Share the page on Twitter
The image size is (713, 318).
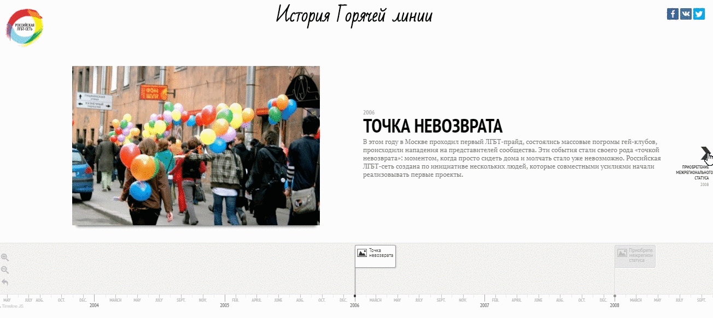click(699, 14)
